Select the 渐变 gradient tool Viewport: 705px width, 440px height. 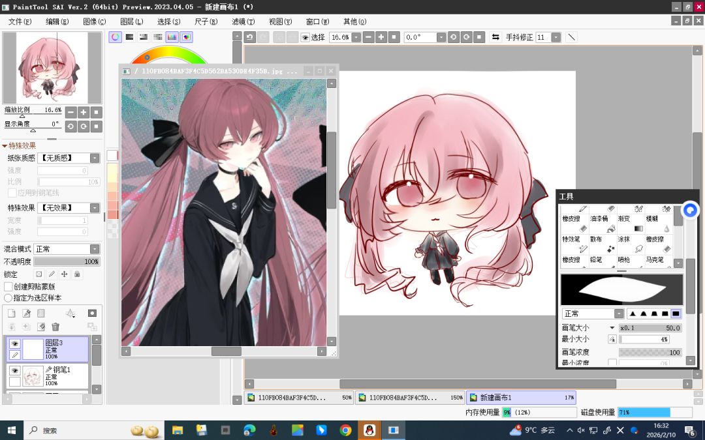click(630, 224)
